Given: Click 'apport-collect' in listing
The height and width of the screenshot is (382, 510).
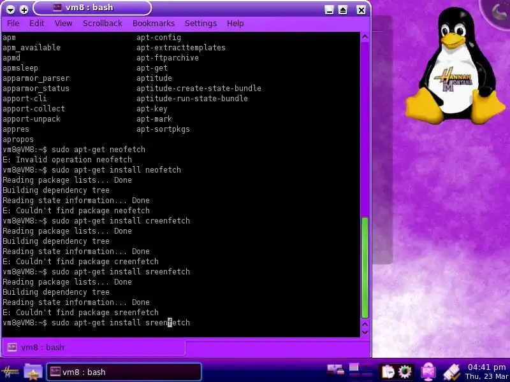Looking at the screenshot, I should (x=34, y=109).
